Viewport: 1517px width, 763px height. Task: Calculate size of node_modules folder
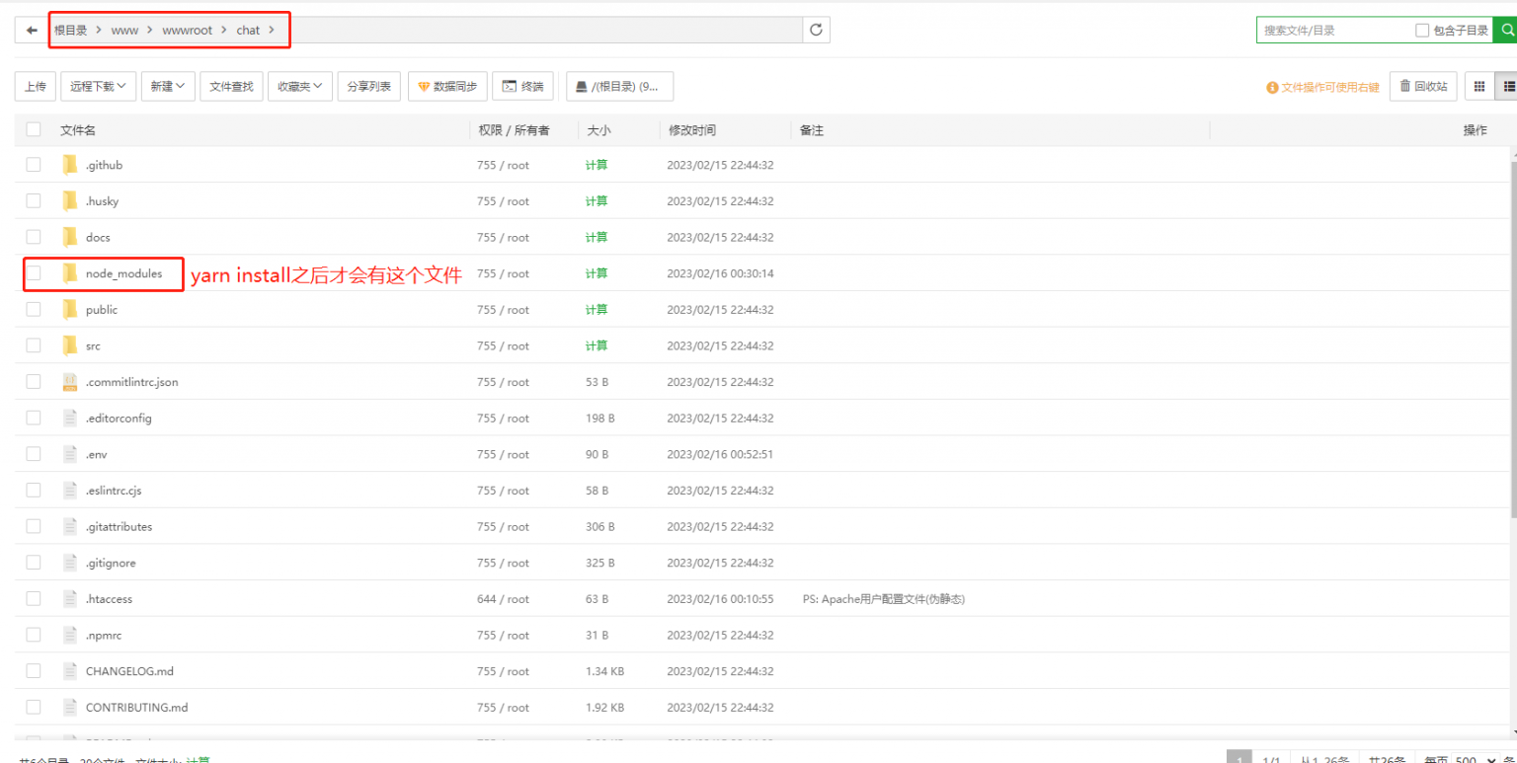[597, 273]
